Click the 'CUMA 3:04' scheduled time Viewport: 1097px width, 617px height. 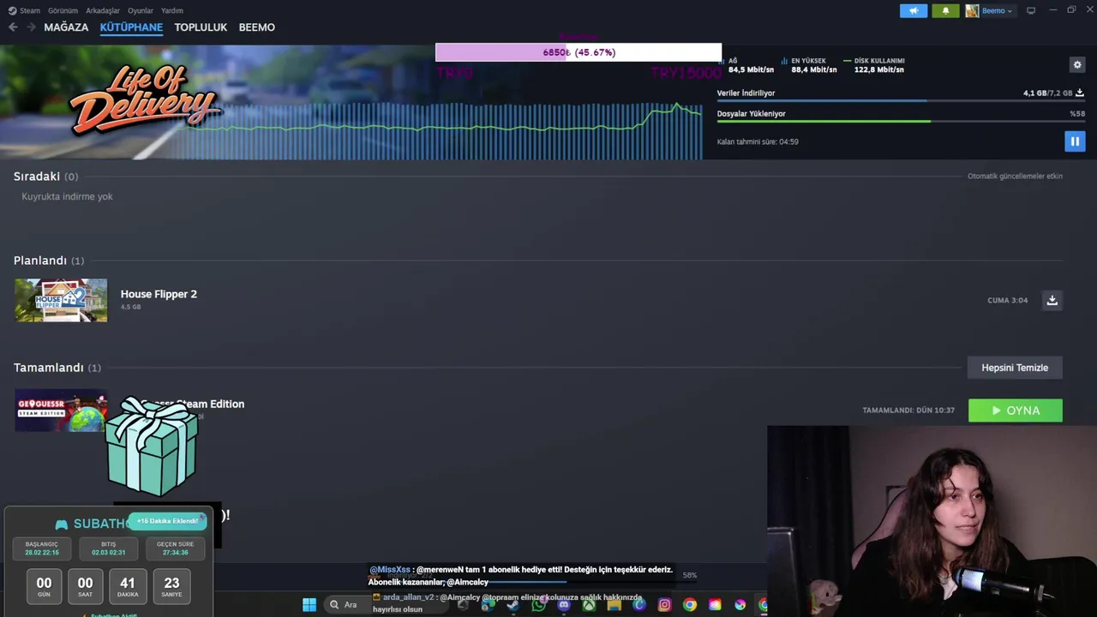(1007, 301)
